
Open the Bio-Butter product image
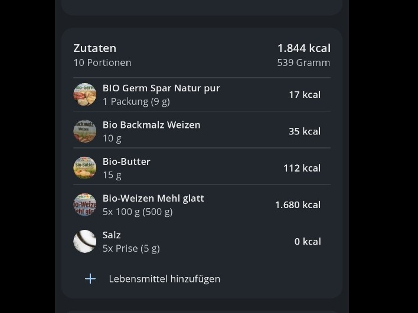pyautogui.click(x=84, y=168)
